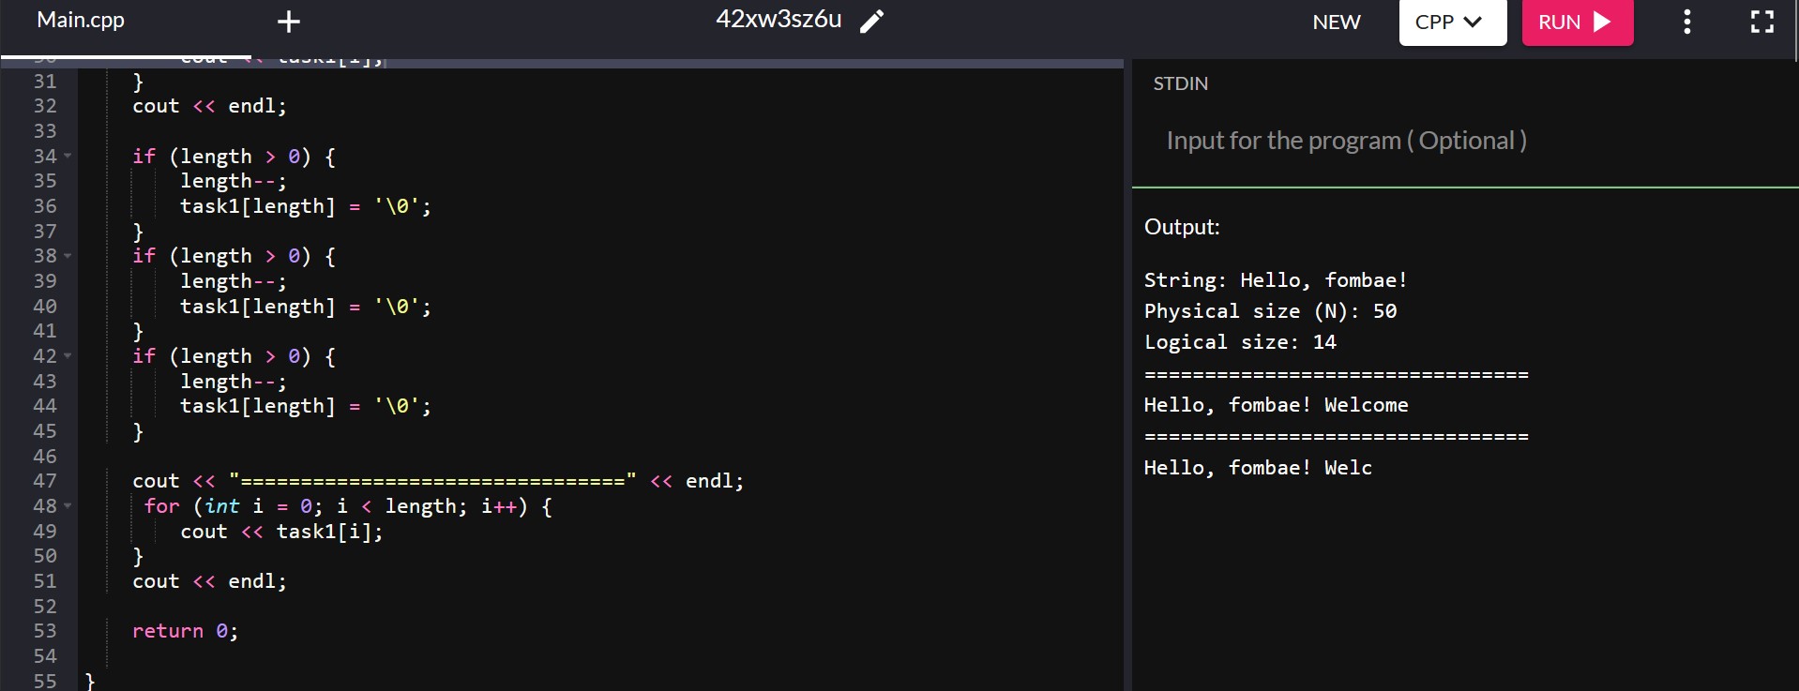Edit project name with the pencil icon
Screen dimensions: 1799x691
coord(872,21)
